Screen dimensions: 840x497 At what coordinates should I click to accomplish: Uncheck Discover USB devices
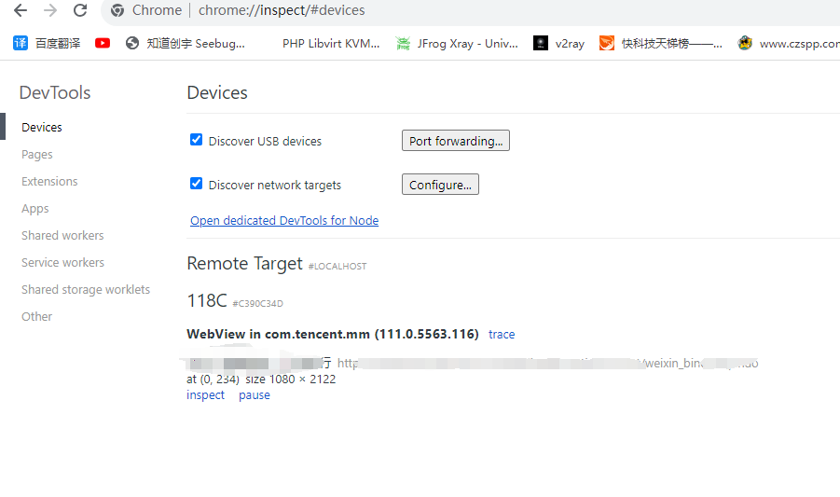click(197, 140)
